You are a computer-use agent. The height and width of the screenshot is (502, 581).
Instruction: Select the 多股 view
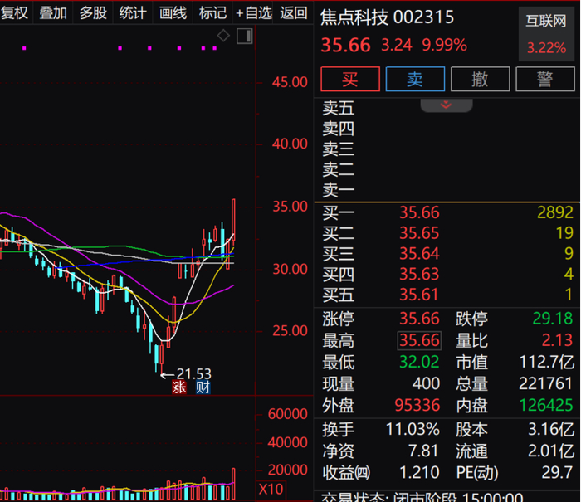93,13
